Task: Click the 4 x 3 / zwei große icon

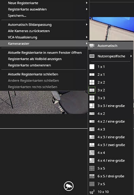Action: tap(92, 145)
